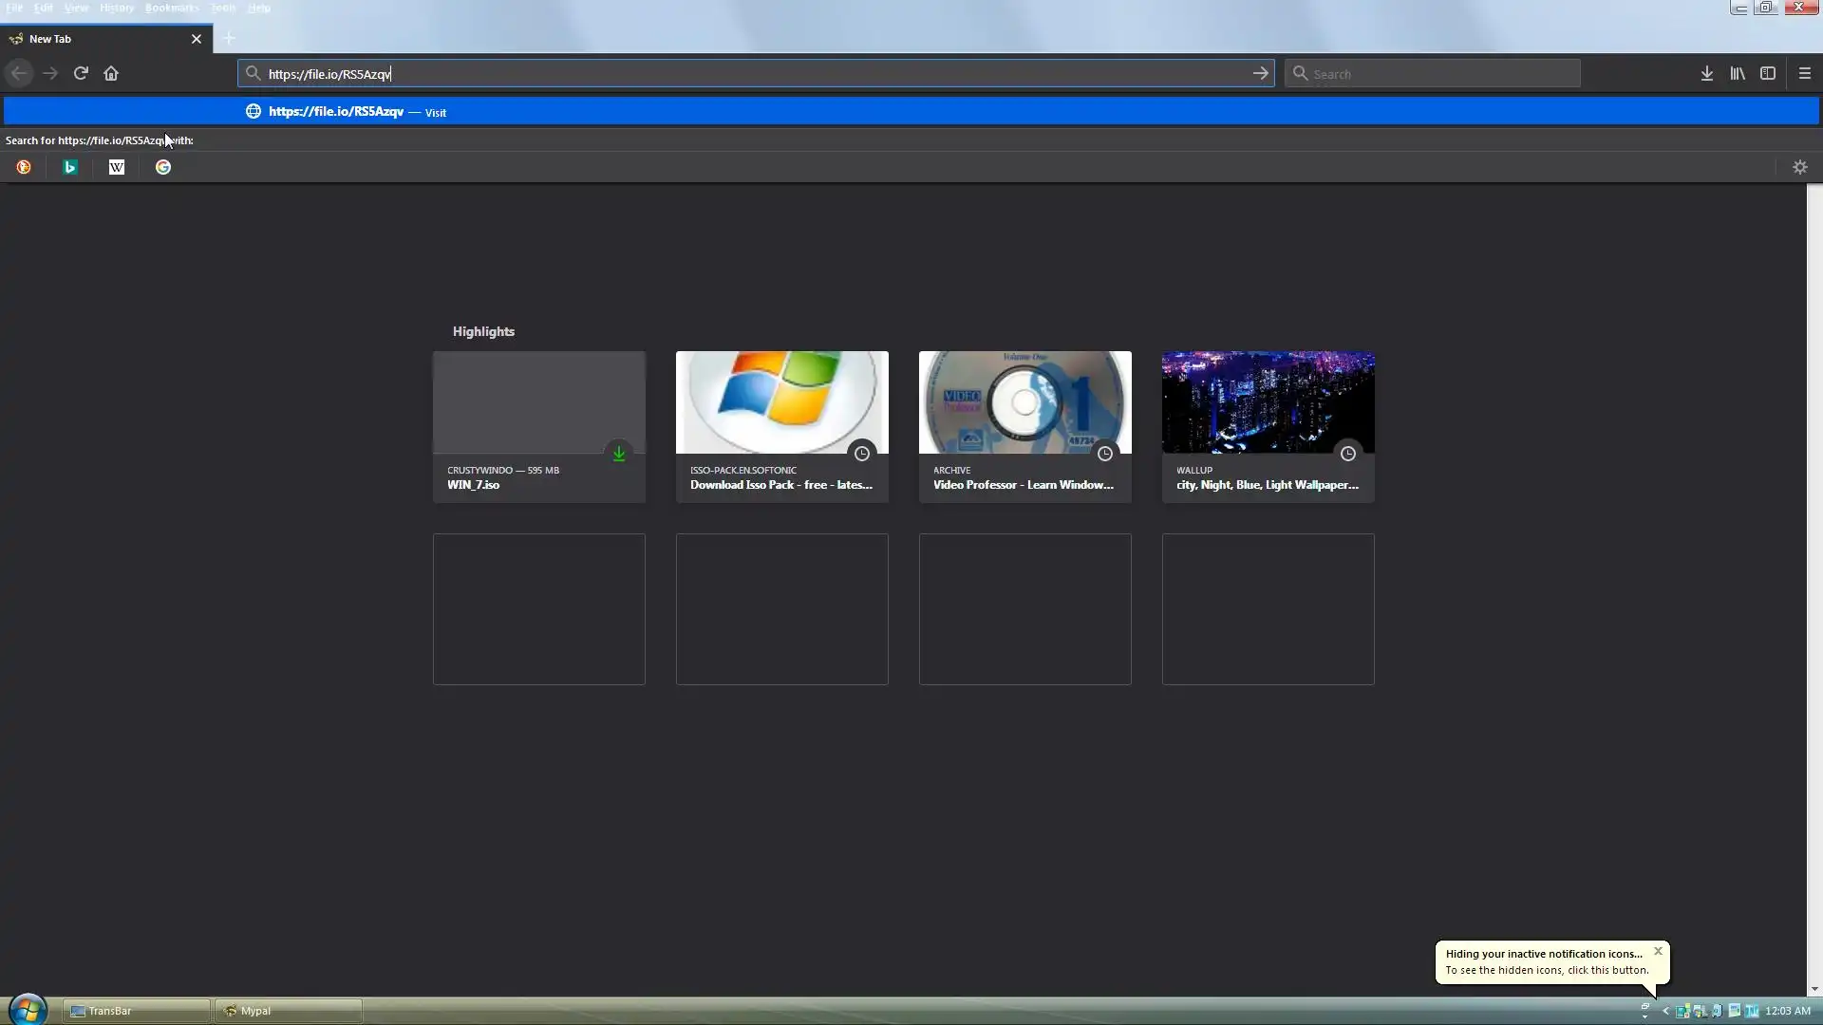Open the hamburger application menu

1805,73
